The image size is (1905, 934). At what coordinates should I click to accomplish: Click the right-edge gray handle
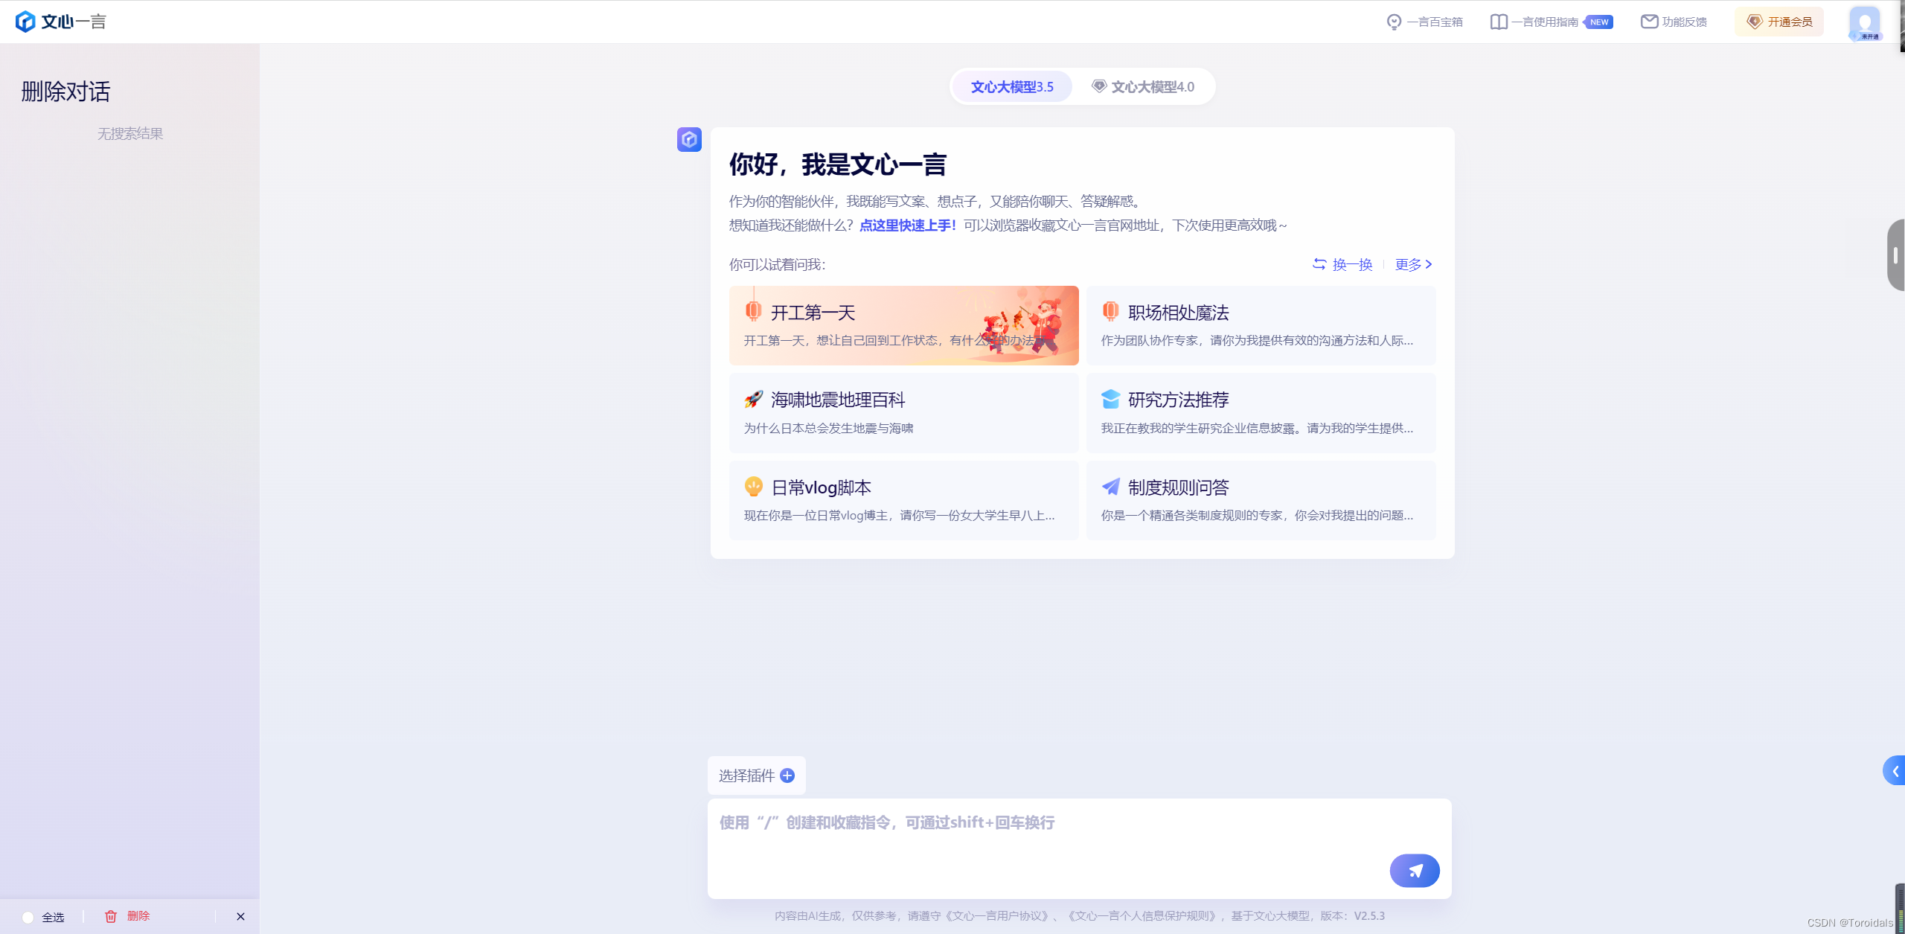point(1896,255)
